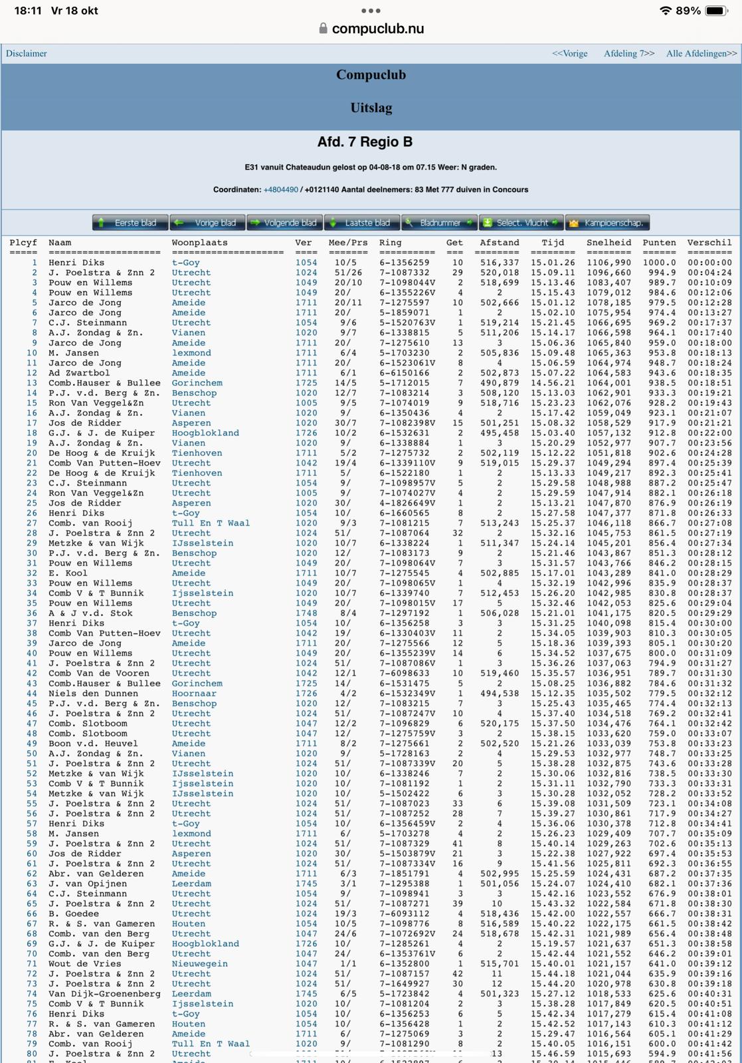The width and height of the screenshot is (742, 1063).
Task: Click the <<Vorige navigation link
Action: point(569,54)
